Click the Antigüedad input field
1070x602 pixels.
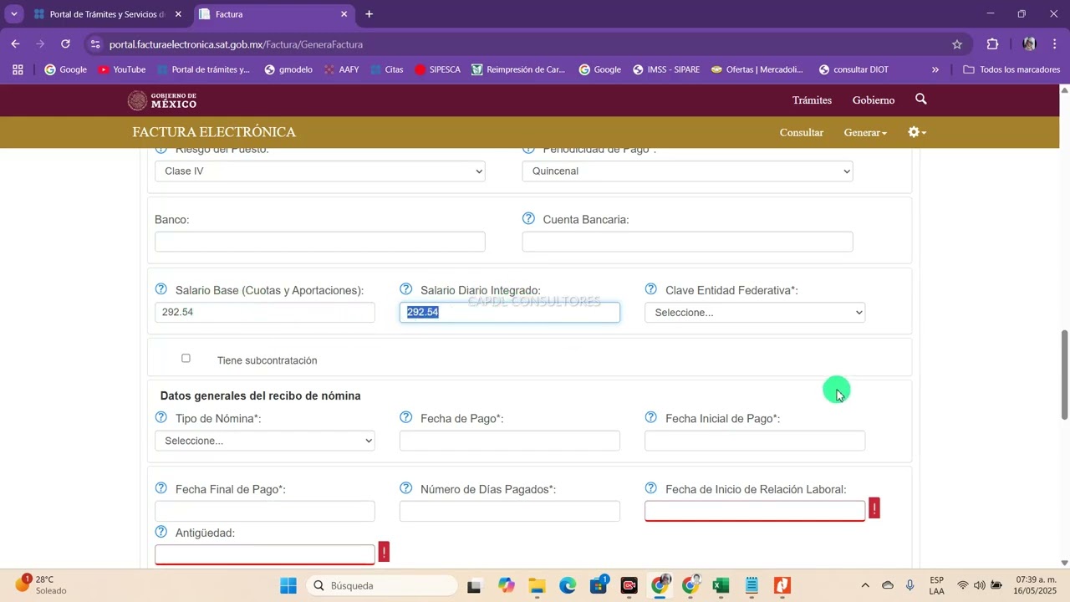265,554
